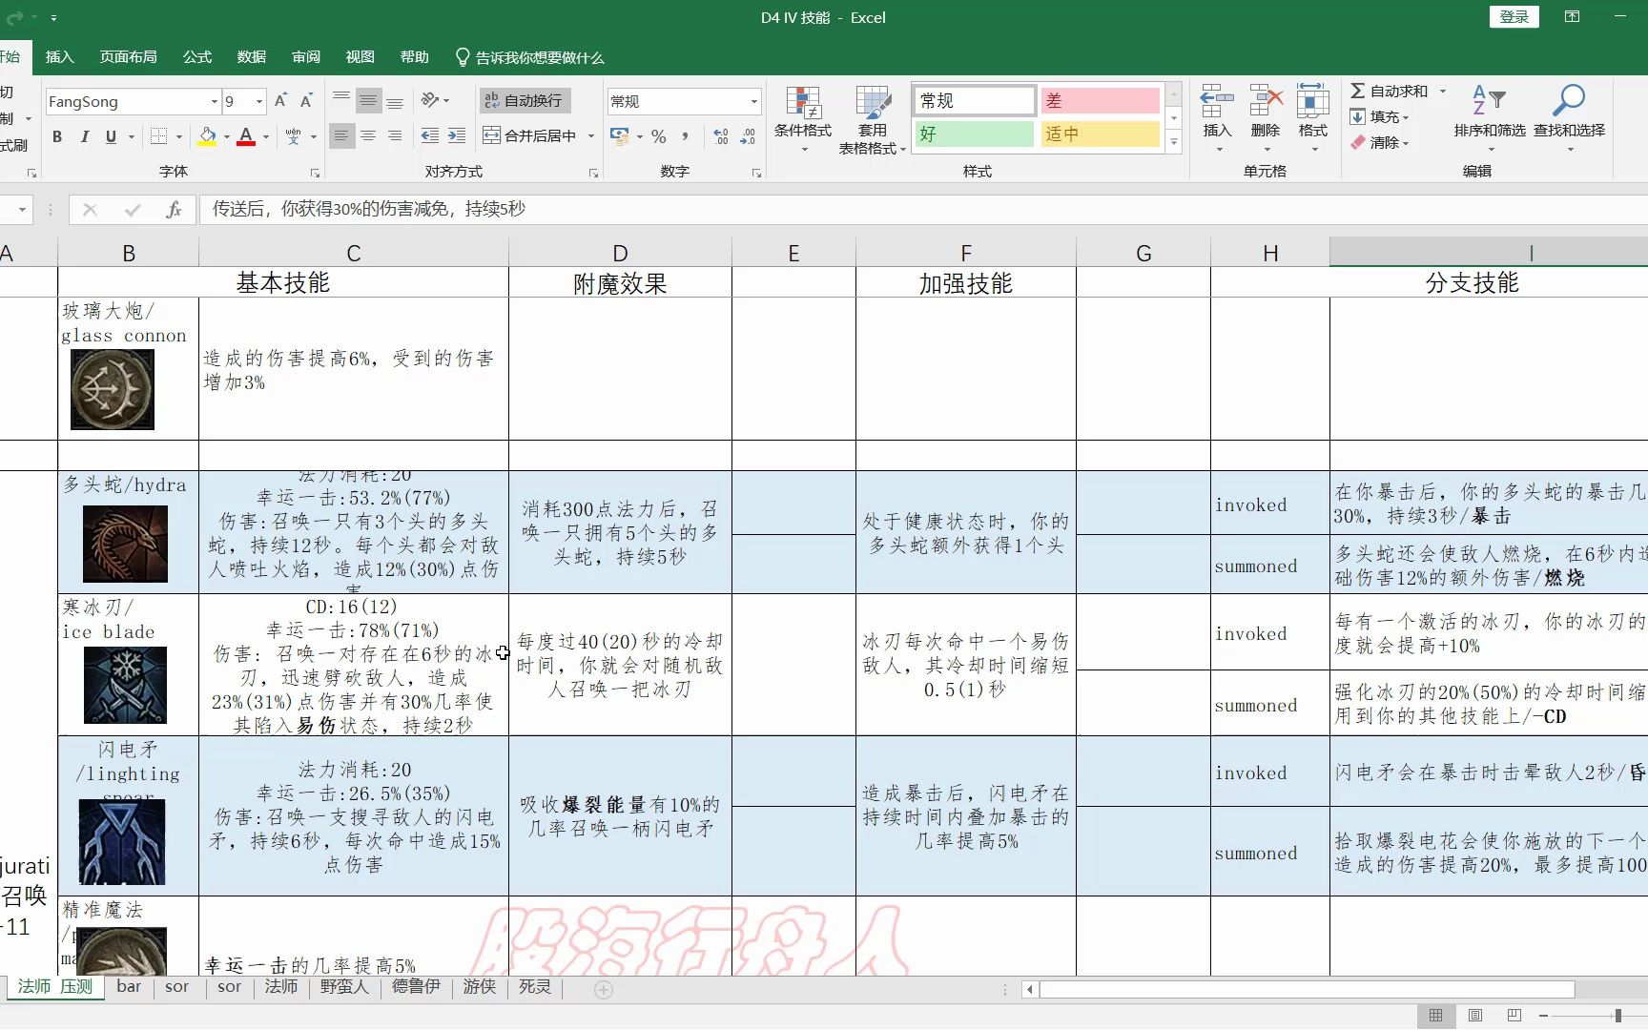Viewport: 1648px width, 1030px height.
Task: Add a new sheet plus icon
Action: tap(604, 990)
